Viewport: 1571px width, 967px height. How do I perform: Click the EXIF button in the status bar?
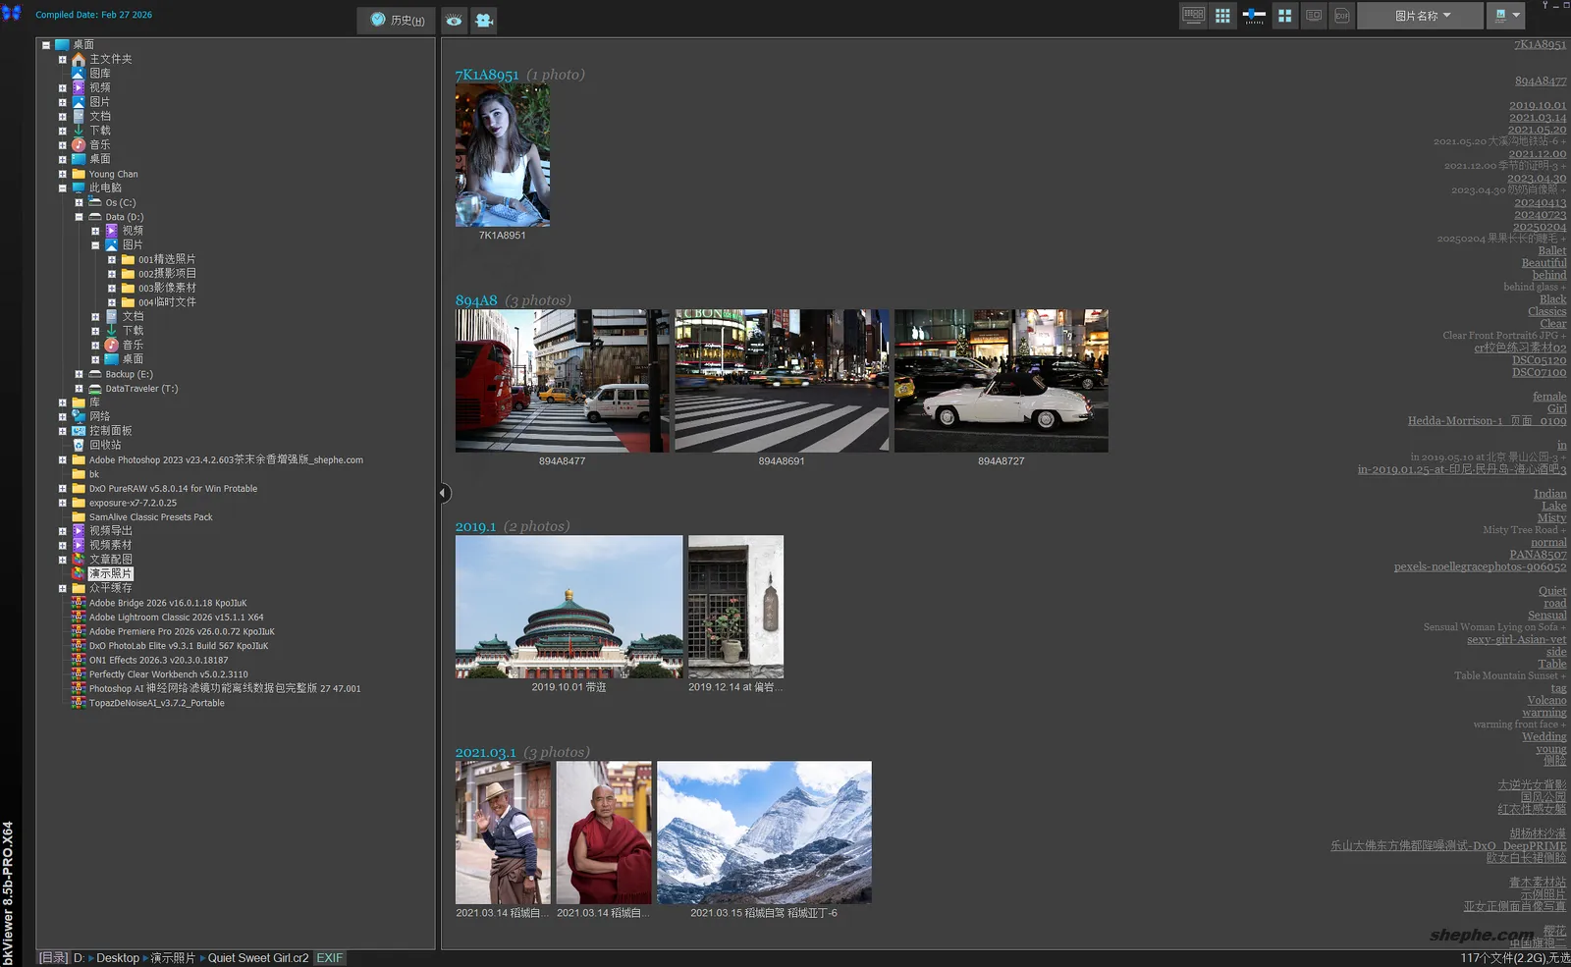pyautogui.click(x=329, y=957)
